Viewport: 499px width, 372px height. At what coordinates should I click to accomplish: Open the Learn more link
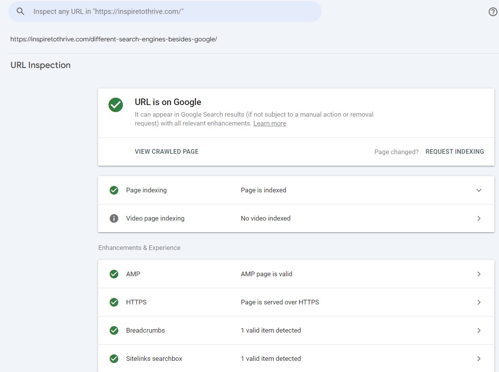[x=270, y=123]
